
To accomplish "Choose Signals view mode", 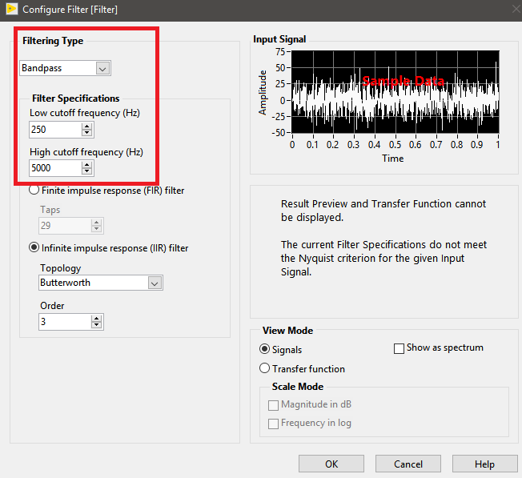I will [265, 349].
